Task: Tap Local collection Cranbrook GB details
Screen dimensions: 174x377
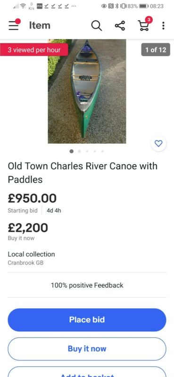Action: 31,258
